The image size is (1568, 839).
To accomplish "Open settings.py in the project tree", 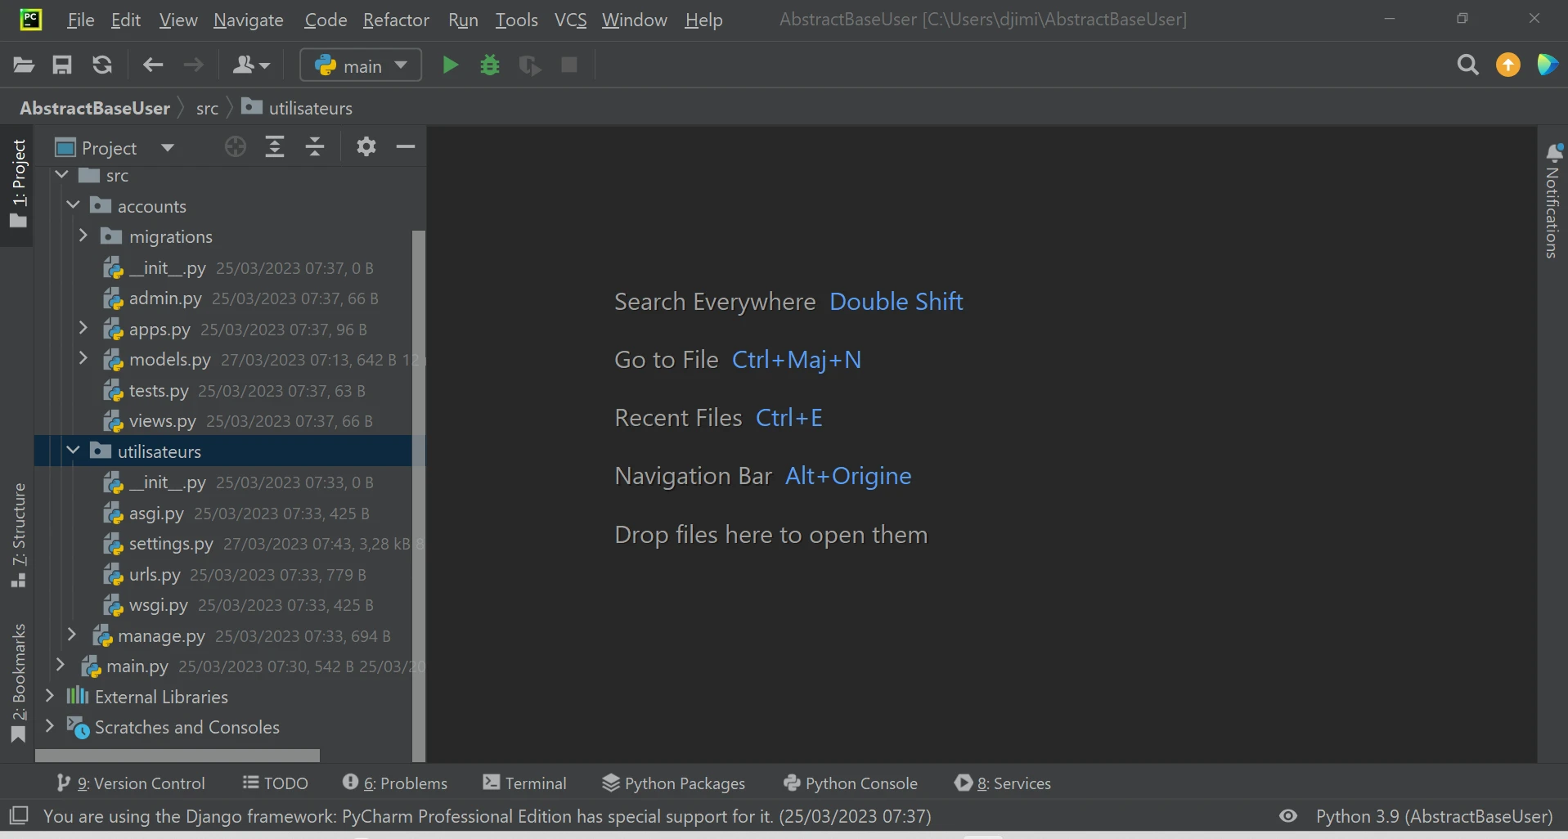I will (x=170, y=544).
